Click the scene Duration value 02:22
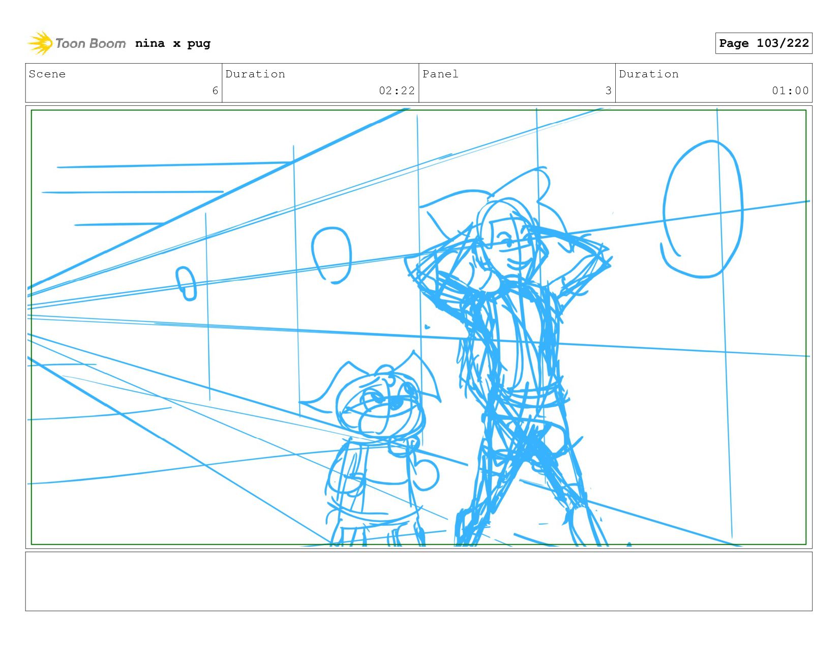This screenshot has width=839, height=649. [x=397, y=91]
